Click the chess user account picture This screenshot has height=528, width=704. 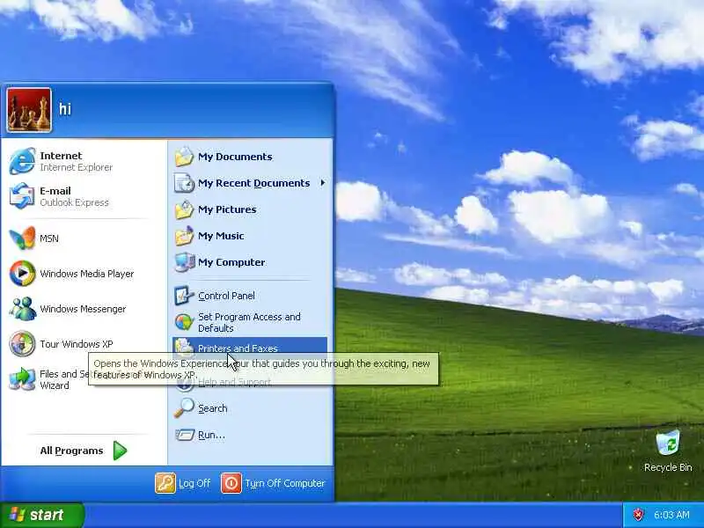click(x=29, y=110)
